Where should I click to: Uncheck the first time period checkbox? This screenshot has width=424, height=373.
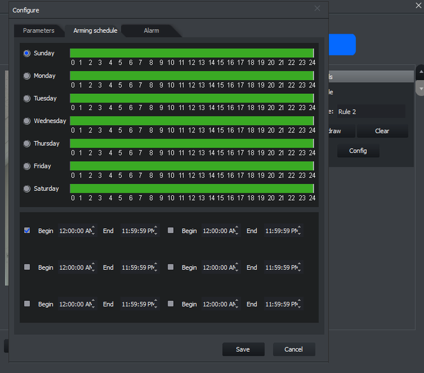point(27,230)
